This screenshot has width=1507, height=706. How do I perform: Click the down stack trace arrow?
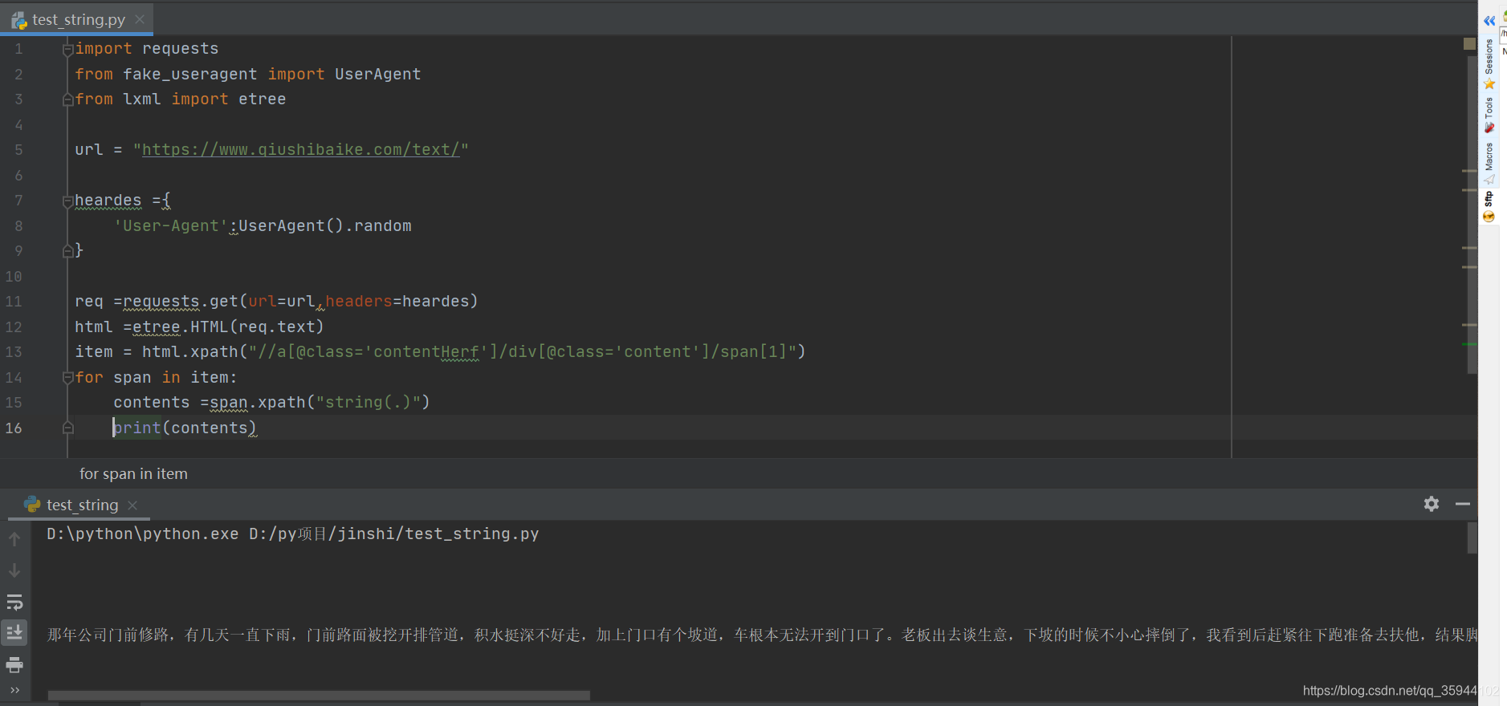point(14,570)
